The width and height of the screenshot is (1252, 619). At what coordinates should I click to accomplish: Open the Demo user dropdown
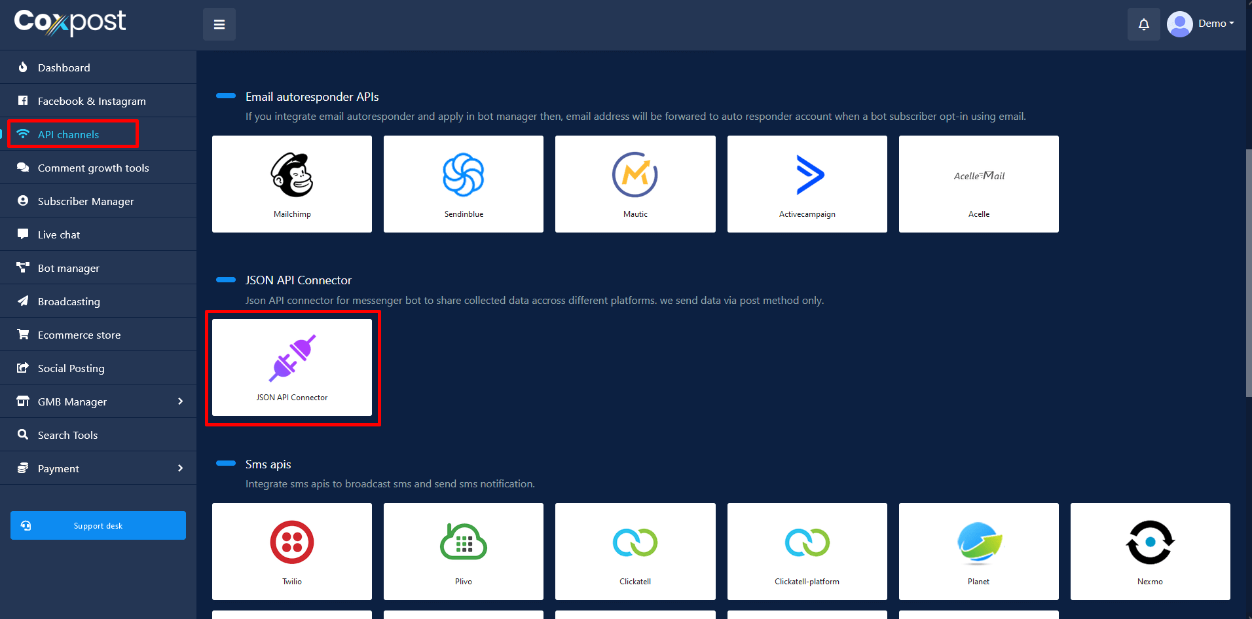click(x=1202, y=24)
